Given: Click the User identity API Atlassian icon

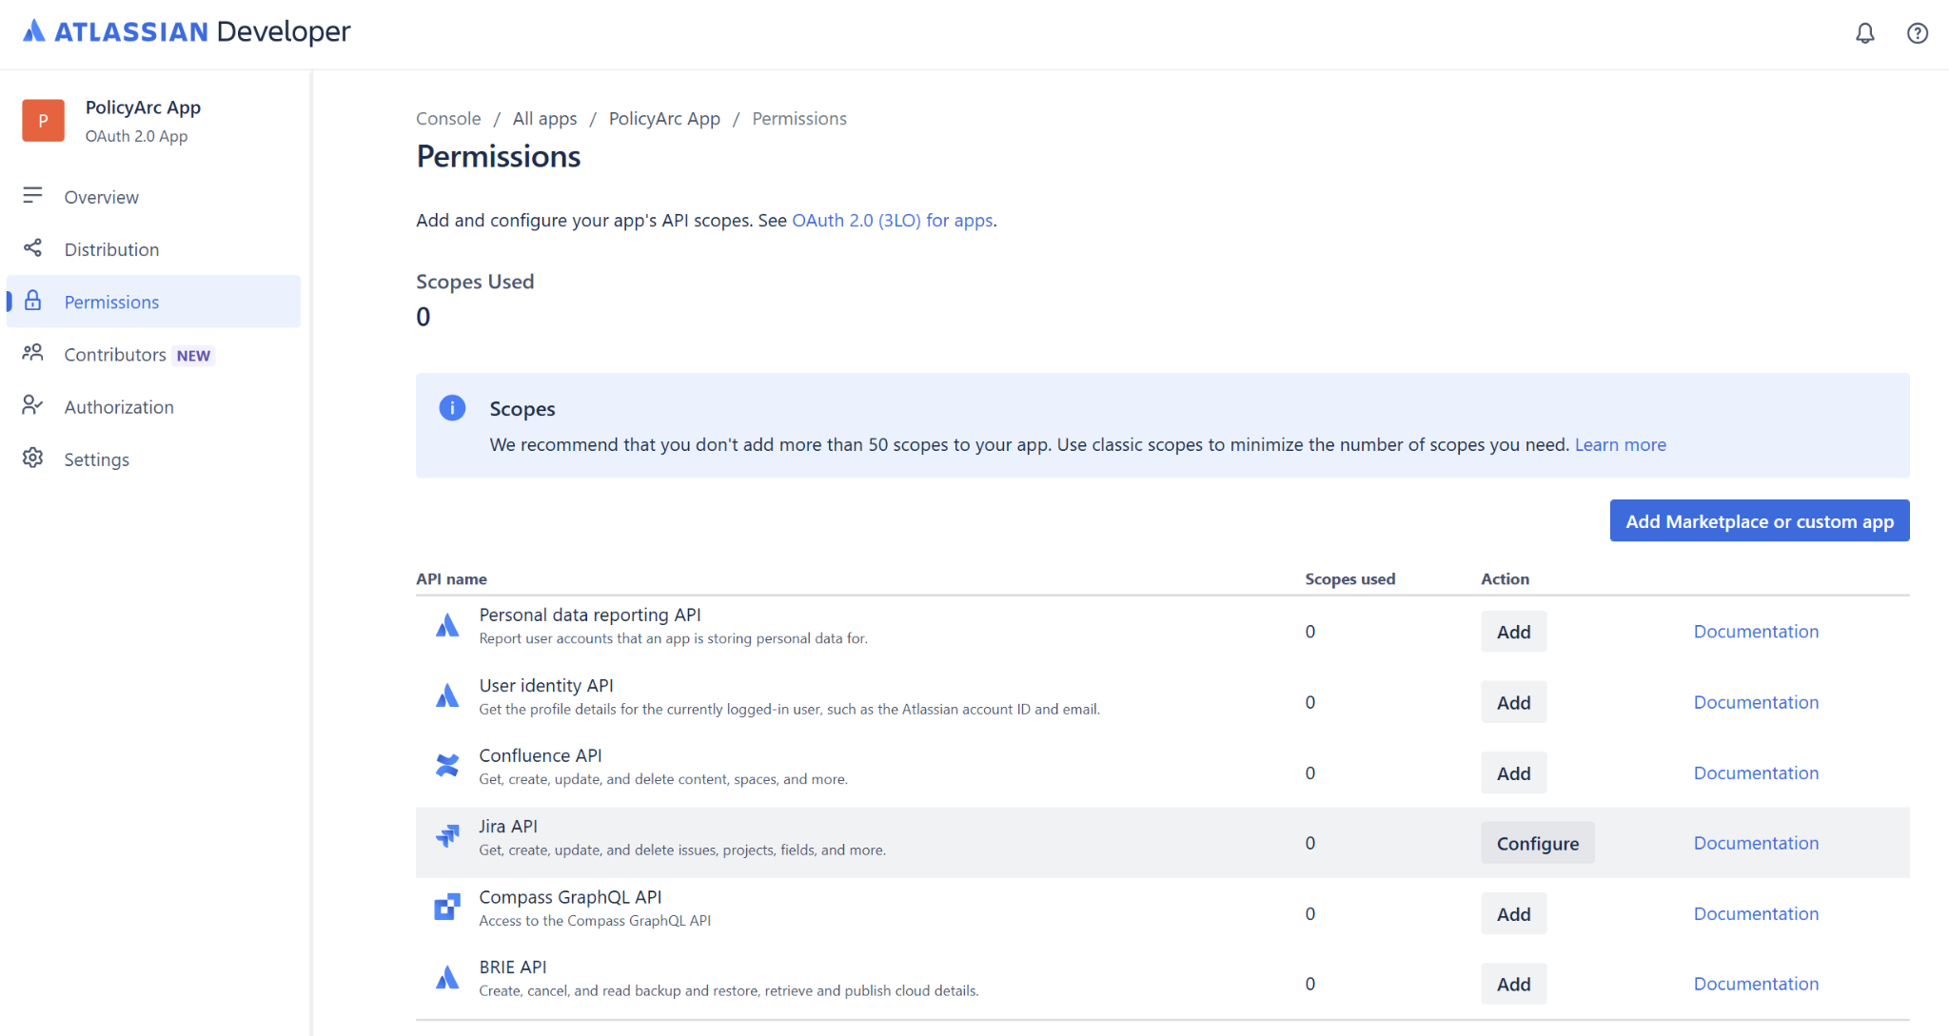Looking at the screenshot, I should click(x=447, y=695).
